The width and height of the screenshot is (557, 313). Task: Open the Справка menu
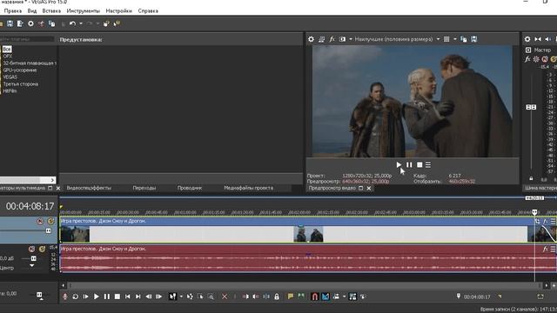click(x=148, y=11)
